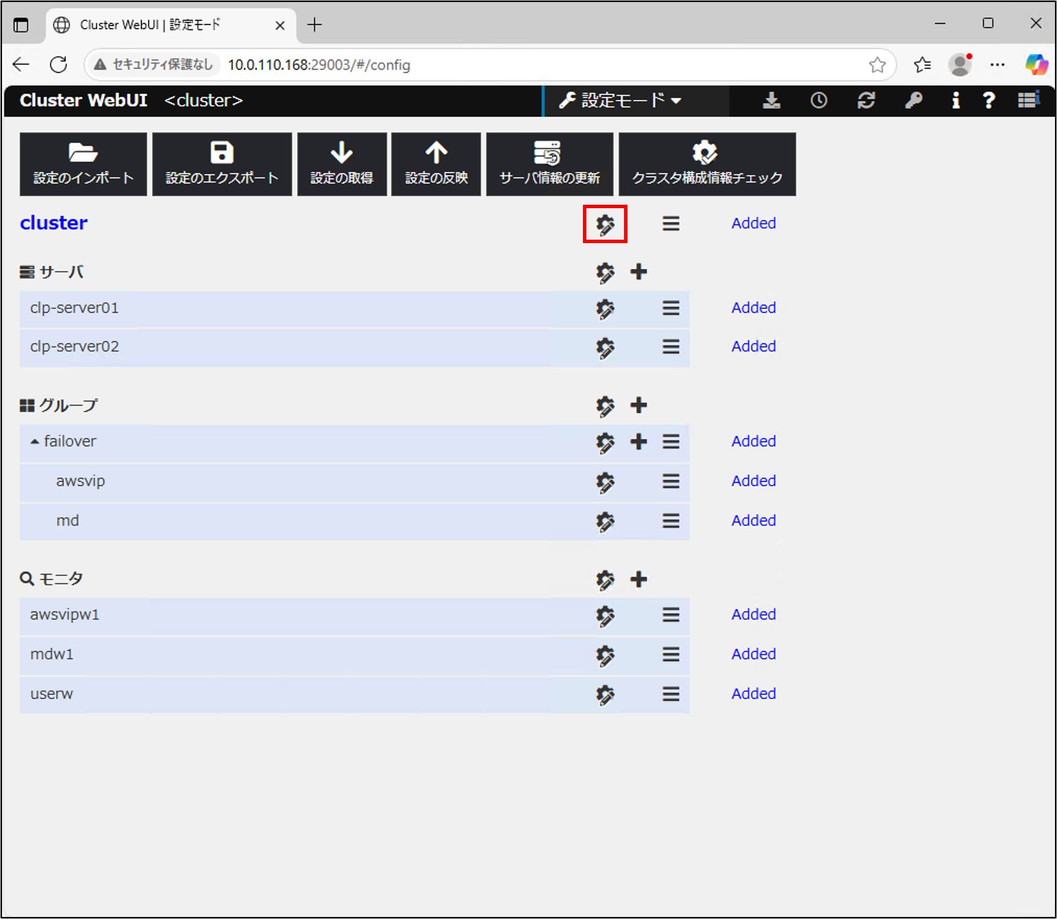Click the 設定のエクスポート button
This screenshot has width=1057, height=919.
coord(222,164)
